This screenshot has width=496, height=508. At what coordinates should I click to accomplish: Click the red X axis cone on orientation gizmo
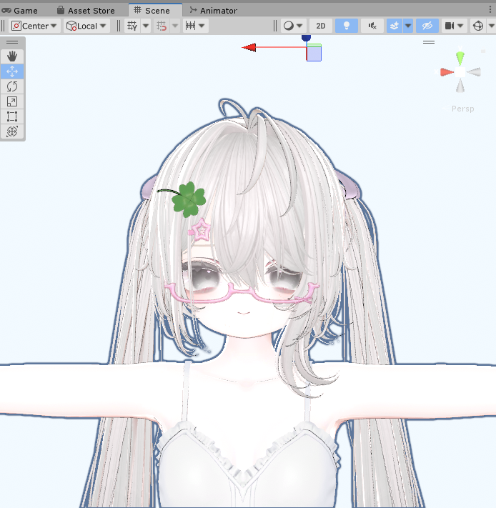tap(447, 72)
